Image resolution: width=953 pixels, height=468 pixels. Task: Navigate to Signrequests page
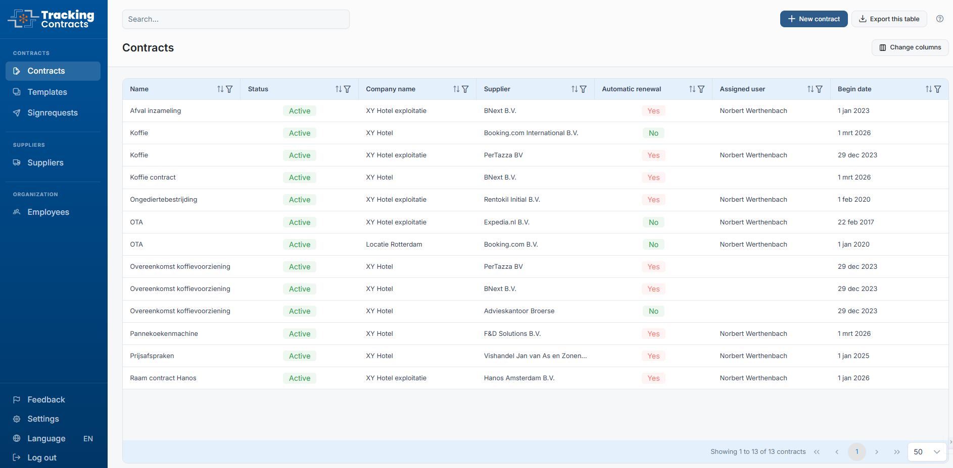(x=52, y=113)
